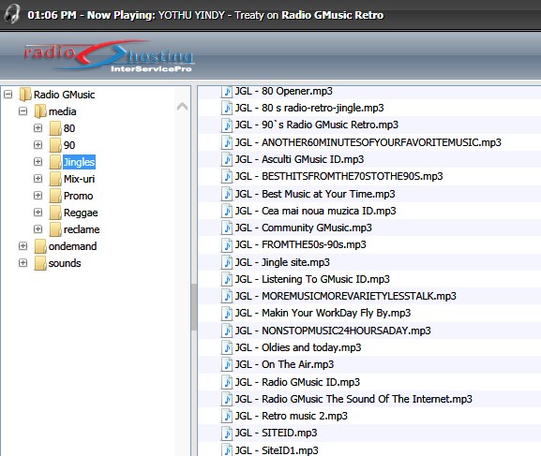Select the media folder label
The height and width of the screenshot is (456, 541).
click(63, 111)
